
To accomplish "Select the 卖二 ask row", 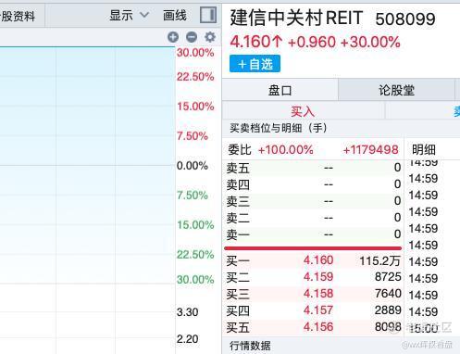I will [x=313, y=218].
